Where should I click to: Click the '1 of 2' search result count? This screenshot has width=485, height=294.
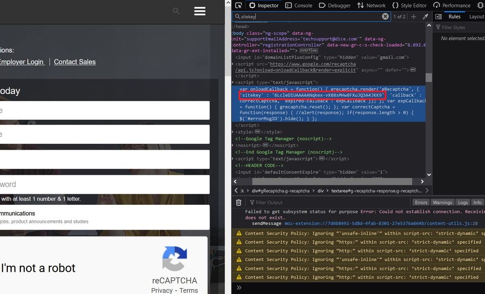[399, 16]
